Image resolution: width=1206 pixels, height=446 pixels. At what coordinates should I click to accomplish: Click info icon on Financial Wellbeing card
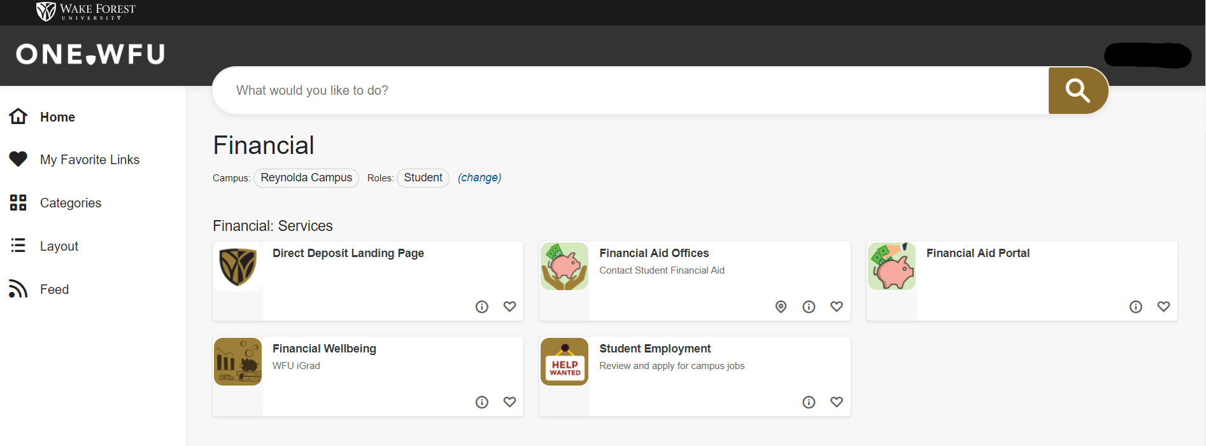482,402
